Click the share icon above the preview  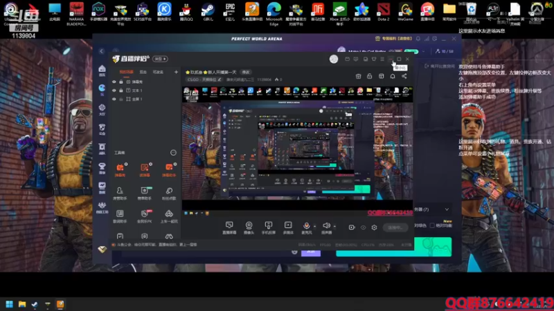tap(404, 76)
